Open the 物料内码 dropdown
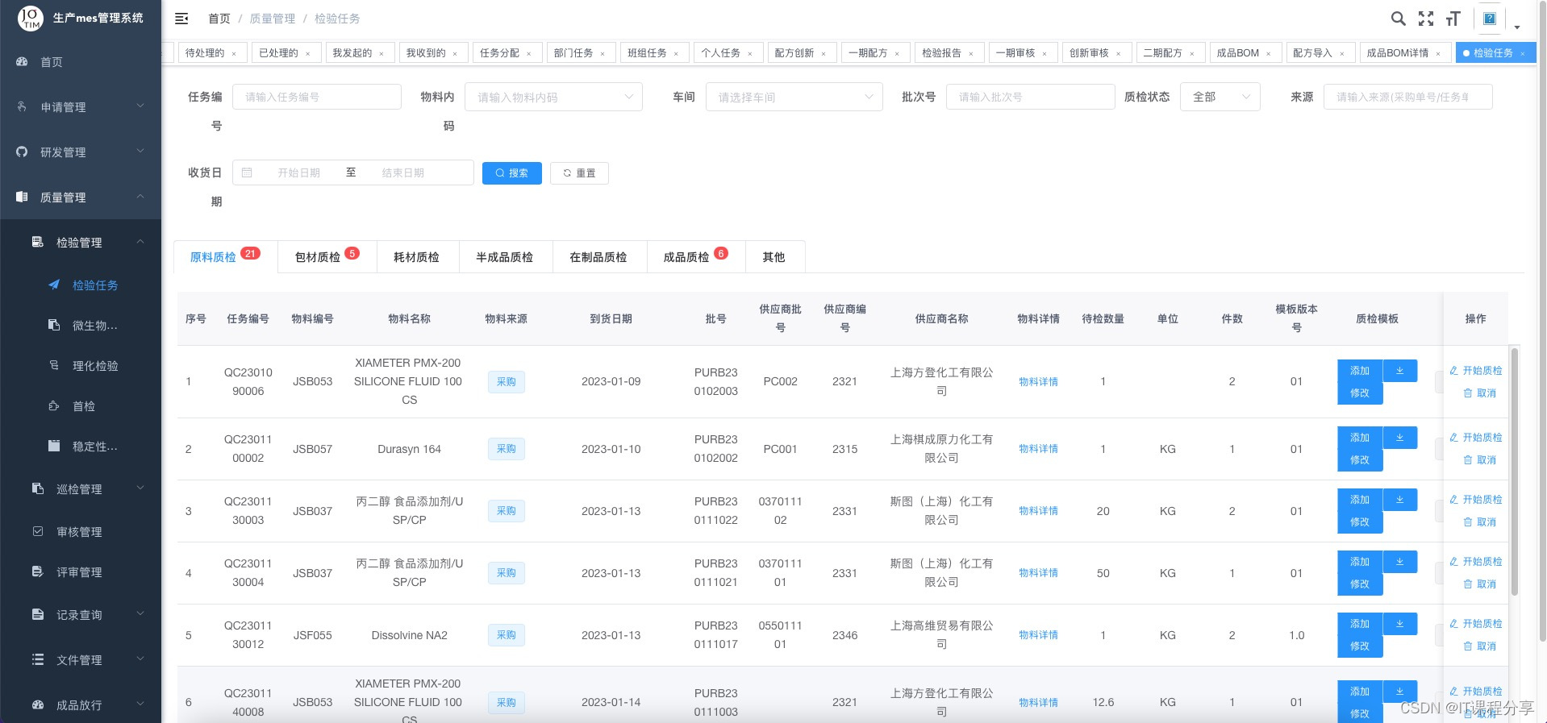The height and width of the screenshot is (723, 1547). click(x=554, y=97)
